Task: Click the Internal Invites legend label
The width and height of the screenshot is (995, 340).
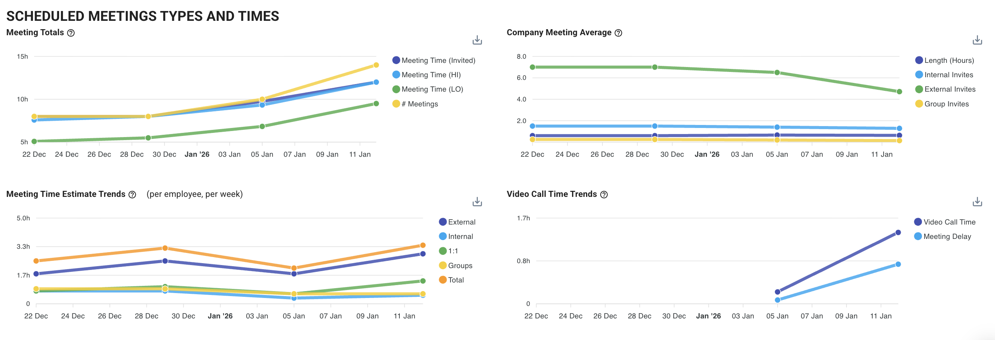Action: [x=948, y=75]
